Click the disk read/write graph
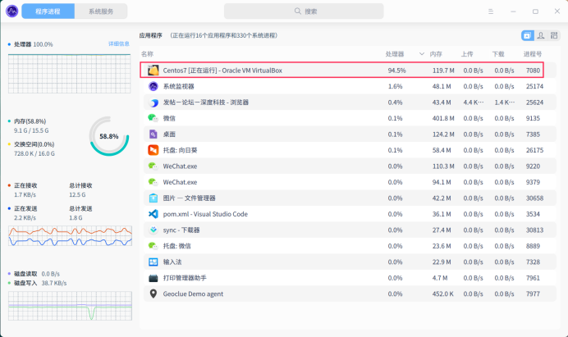Screen dimensions: 568x337 70,306
